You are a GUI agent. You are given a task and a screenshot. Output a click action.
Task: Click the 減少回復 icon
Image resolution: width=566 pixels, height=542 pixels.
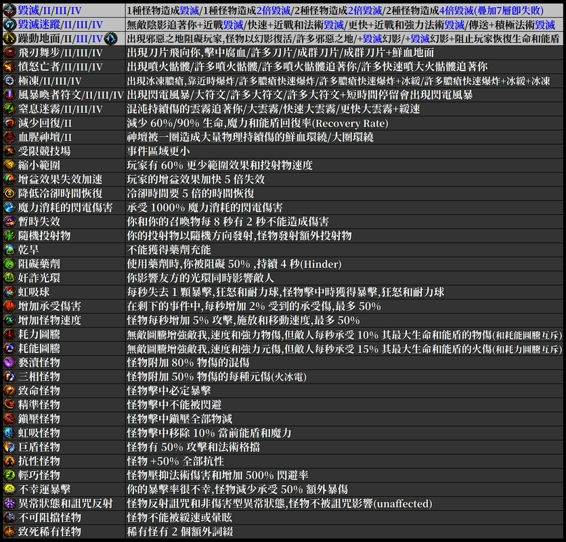[9, 123]
